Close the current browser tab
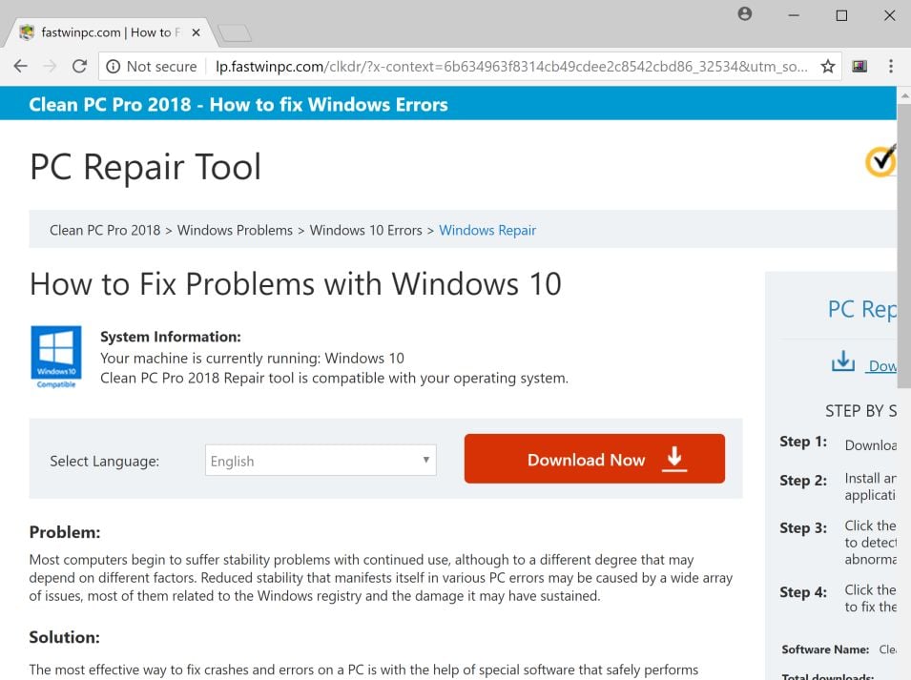Screen dimensions: 911x680 point(196,31)
